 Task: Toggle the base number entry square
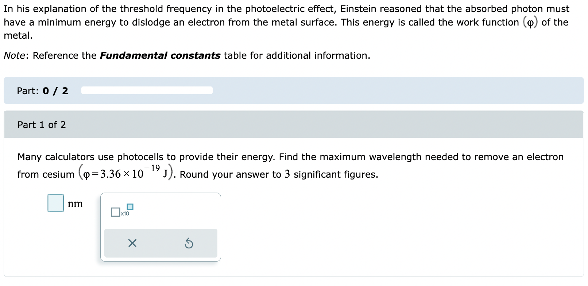116,212
